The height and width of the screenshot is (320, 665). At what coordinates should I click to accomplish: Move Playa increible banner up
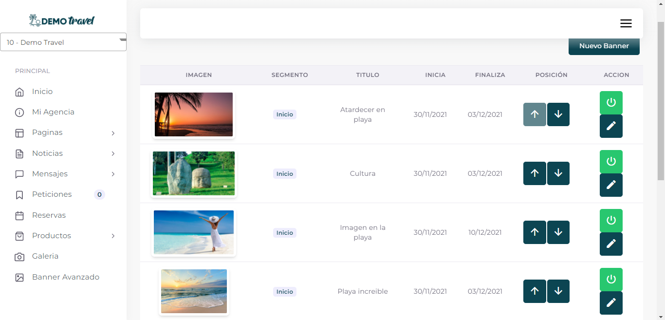[535, 291]
